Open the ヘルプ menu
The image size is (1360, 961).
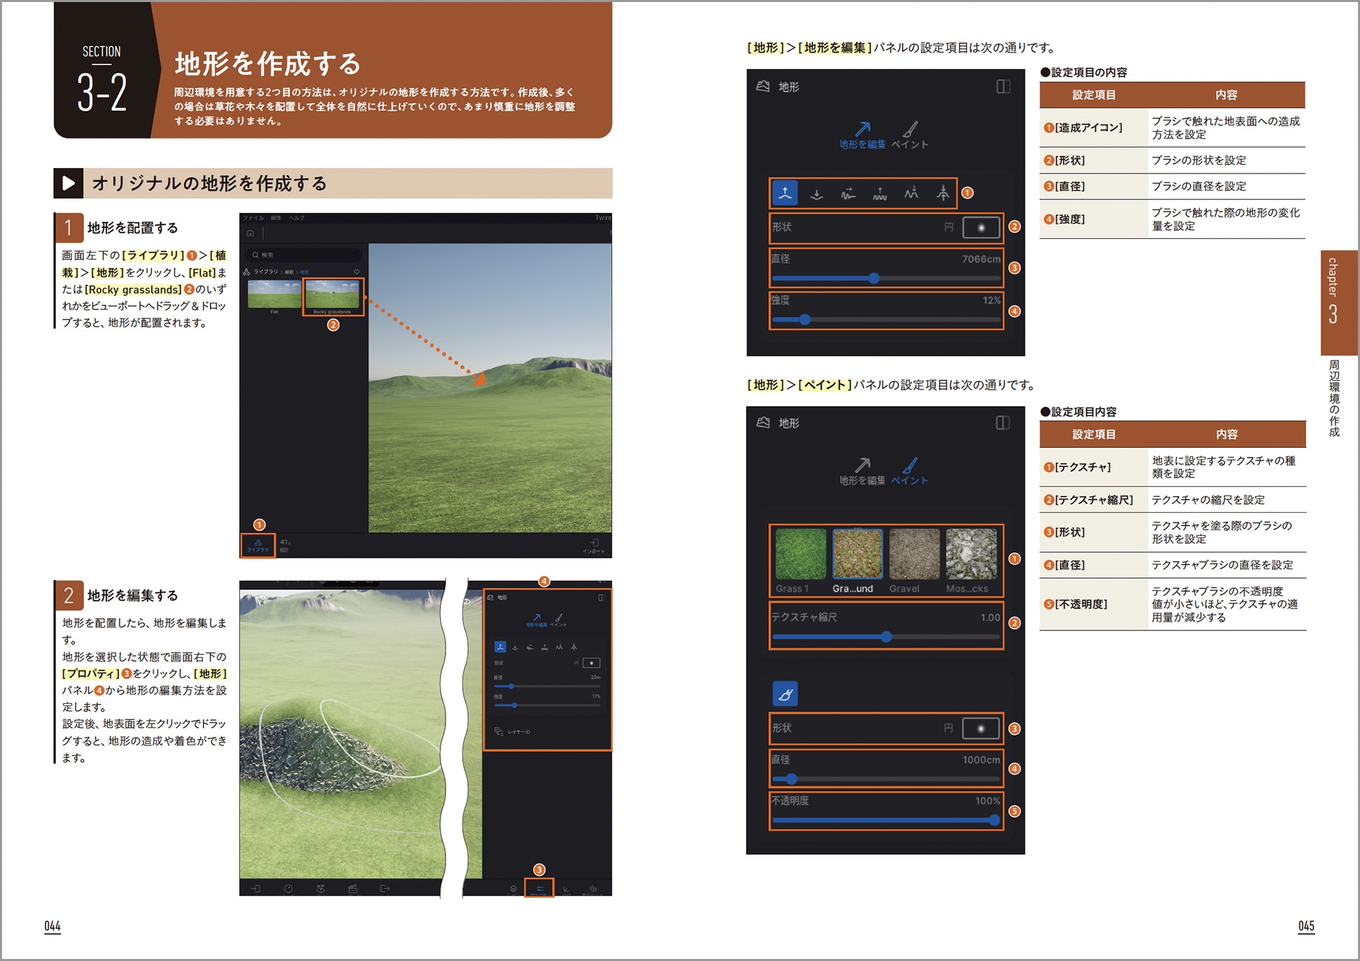click(297, 218)
